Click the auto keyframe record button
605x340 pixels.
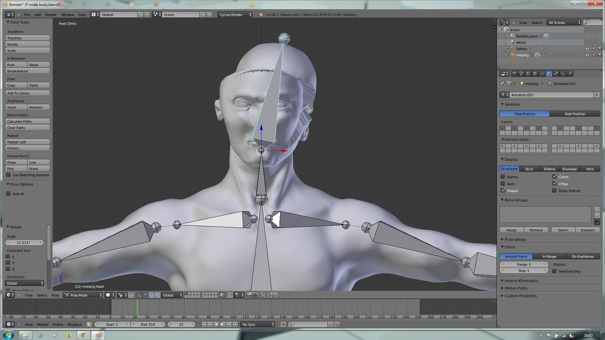(283, 324)
